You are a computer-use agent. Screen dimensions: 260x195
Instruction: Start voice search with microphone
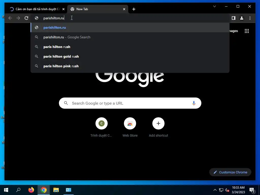tap(194, 103)
